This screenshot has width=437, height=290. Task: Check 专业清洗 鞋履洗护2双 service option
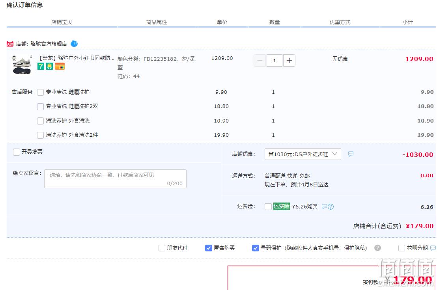(x=40, y=107)
